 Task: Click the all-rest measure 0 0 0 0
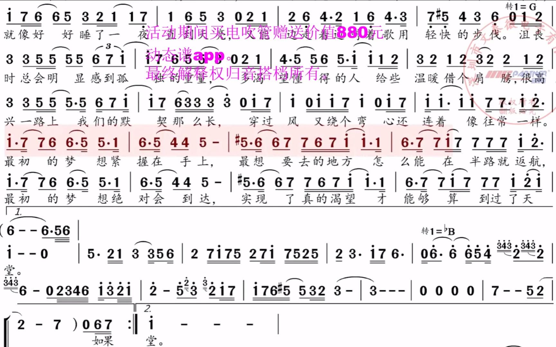coord(447,291)
